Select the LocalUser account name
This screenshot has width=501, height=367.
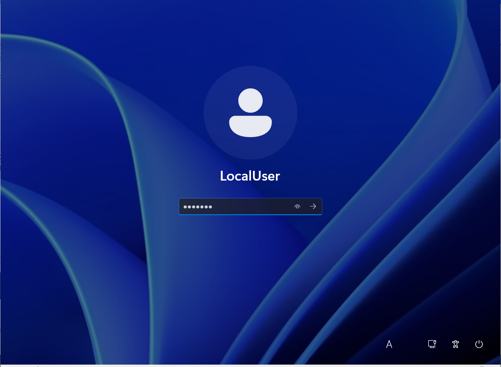(250, 176)
